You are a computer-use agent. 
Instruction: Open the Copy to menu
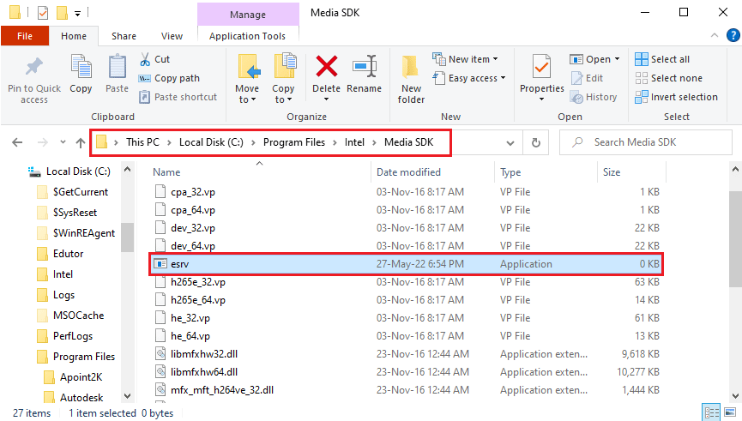(x=283, y=79)
